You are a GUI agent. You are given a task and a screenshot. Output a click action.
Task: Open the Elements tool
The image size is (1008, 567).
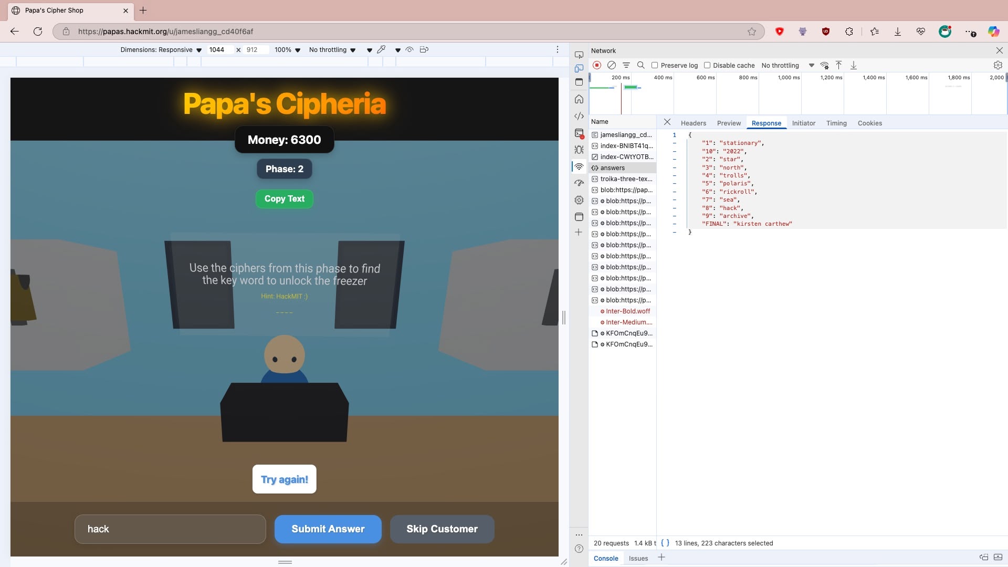pos(579,116)
